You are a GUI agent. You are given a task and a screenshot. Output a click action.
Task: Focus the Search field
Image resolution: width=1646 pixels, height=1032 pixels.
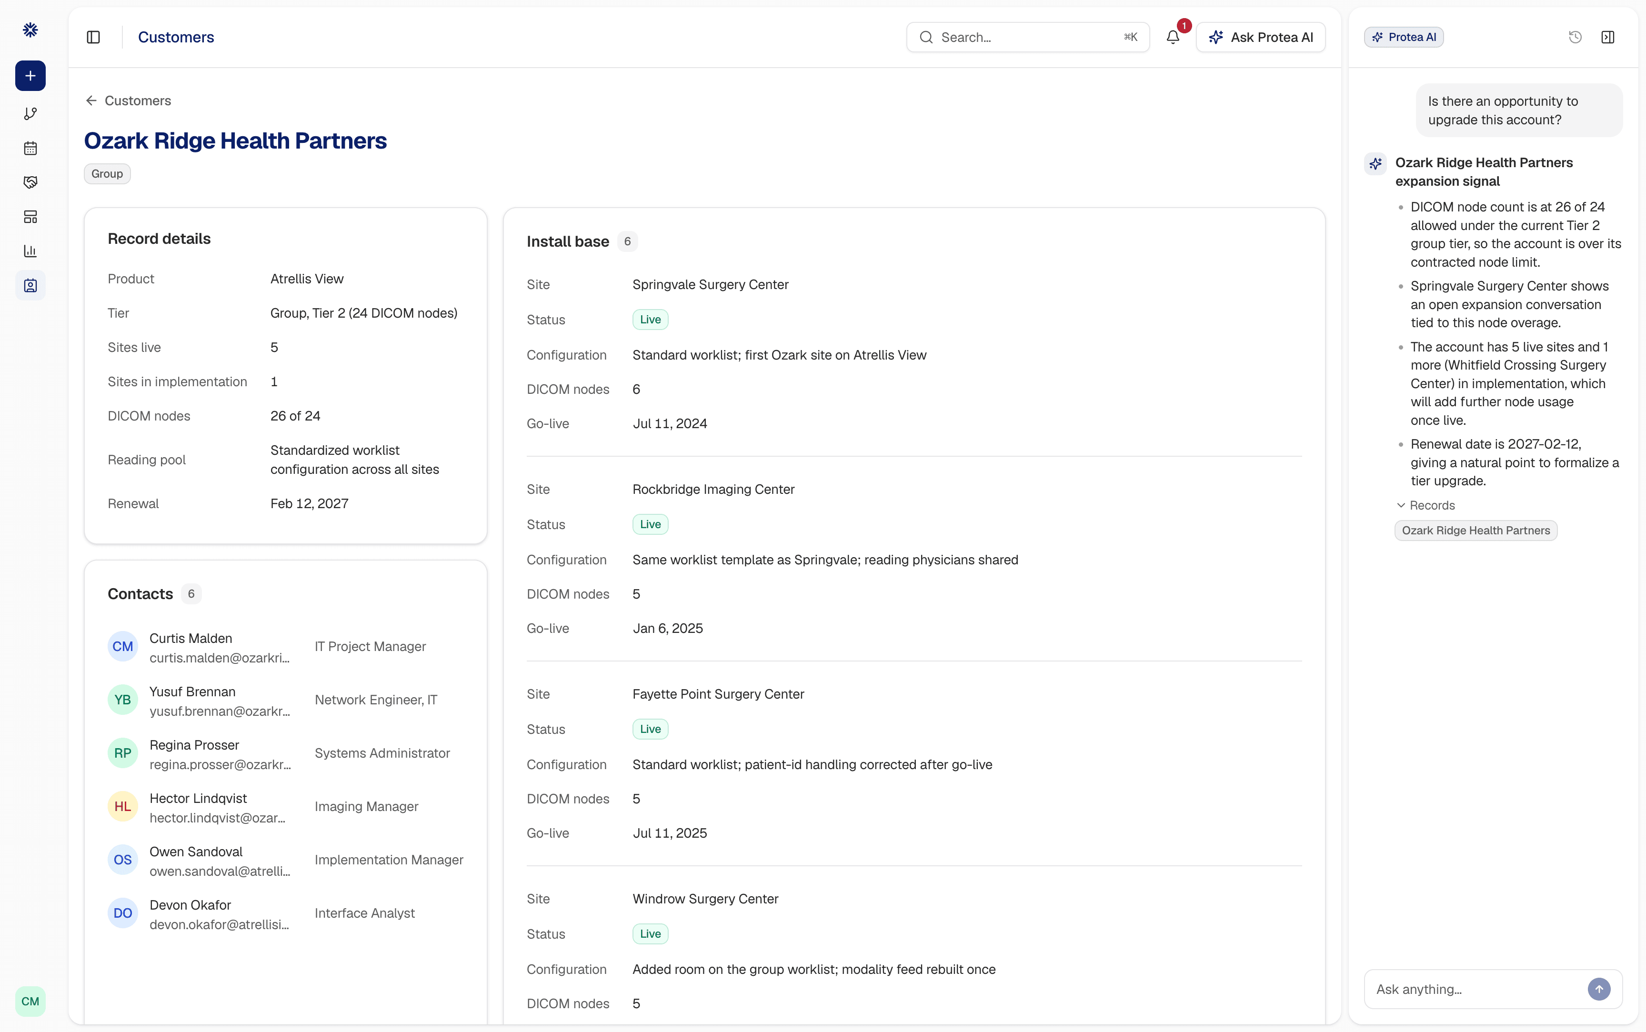pyautogui.click(x=1028, y=37)
